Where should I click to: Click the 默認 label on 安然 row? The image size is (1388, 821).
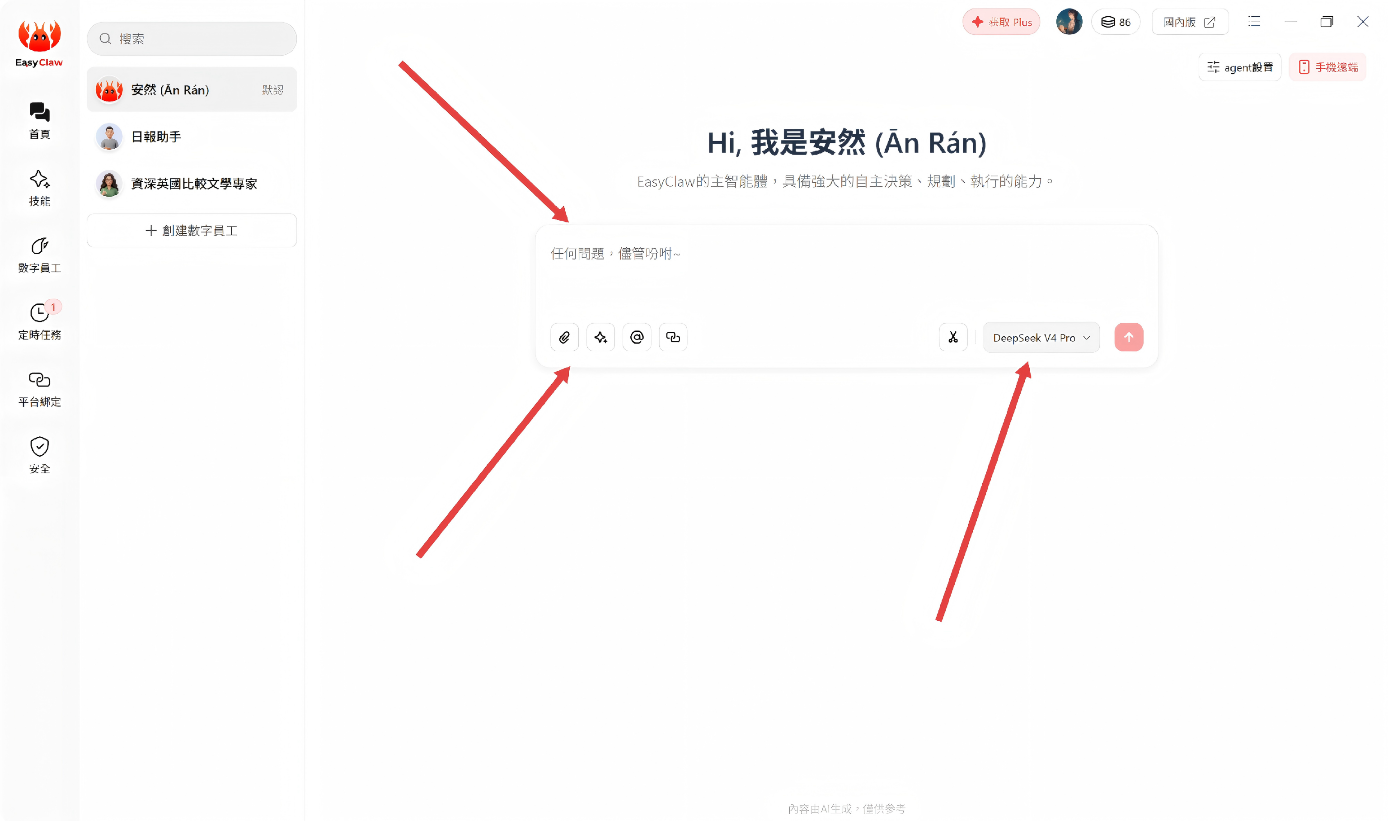[x=272, y=90]
